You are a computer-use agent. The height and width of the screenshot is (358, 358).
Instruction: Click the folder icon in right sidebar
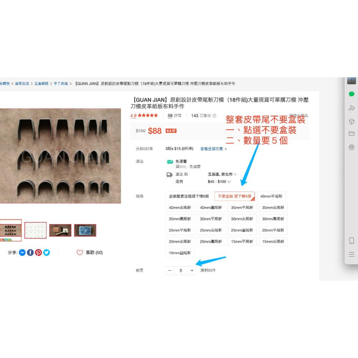click(352, 134)
